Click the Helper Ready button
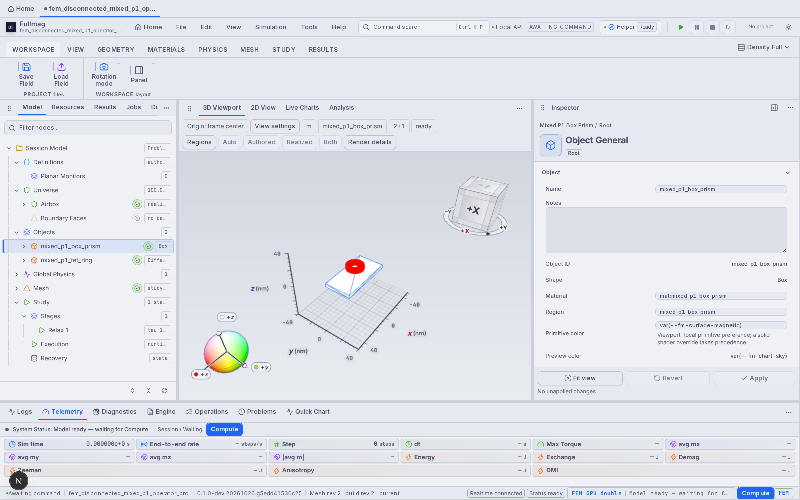The image size is (800, 500). (630, 27)
